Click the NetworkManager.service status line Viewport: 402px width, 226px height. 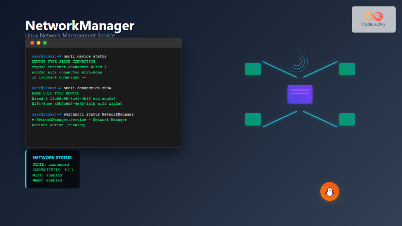click(79, 120)
